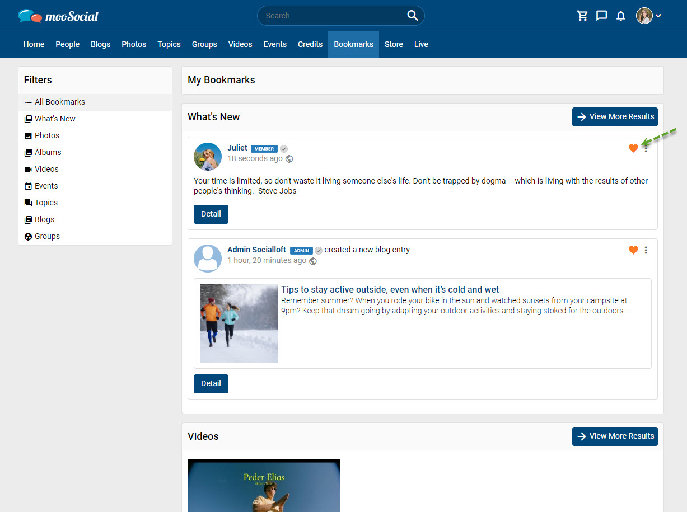Select the What's New filter label
The image size is (687, 512).
[x=55, y=119]
